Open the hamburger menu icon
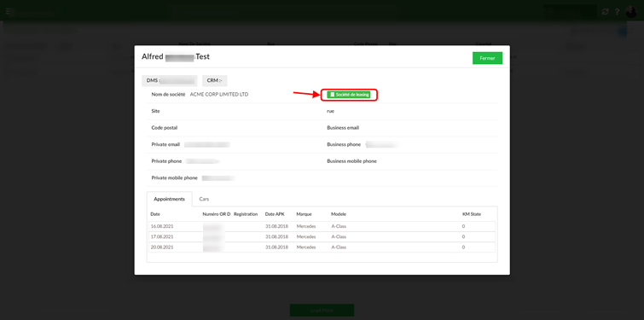Screen dimensions: 644x320 point(9,11)
